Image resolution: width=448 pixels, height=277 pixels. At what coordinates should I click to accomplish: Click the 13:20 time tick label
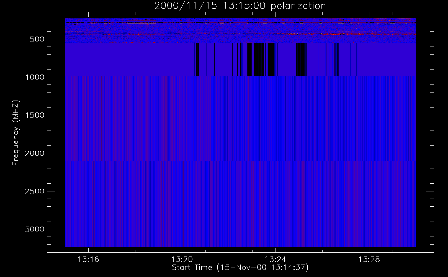[x=182, y=260]
